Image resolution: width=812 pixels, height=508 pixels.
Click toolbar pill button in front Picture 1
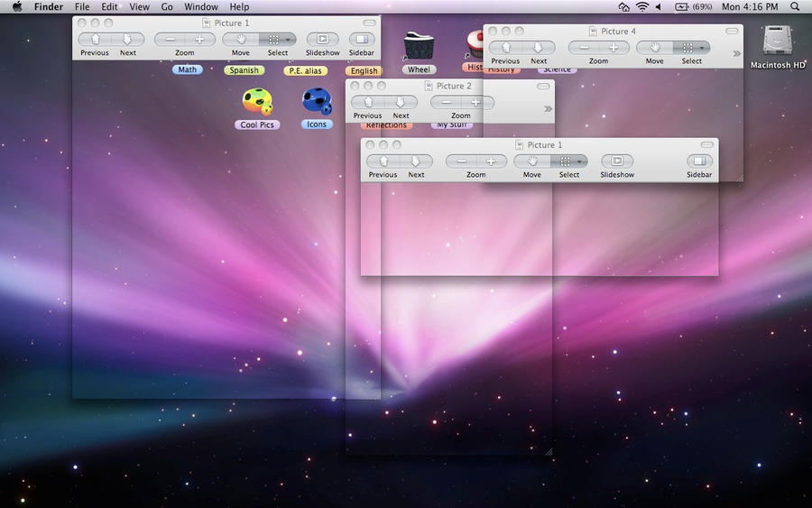point(706,145)
